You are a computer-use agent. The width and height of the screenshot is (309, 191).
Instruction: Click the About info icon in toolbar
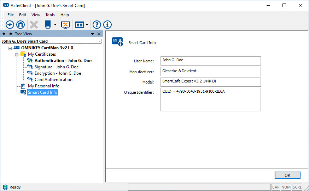coord(107,25)
